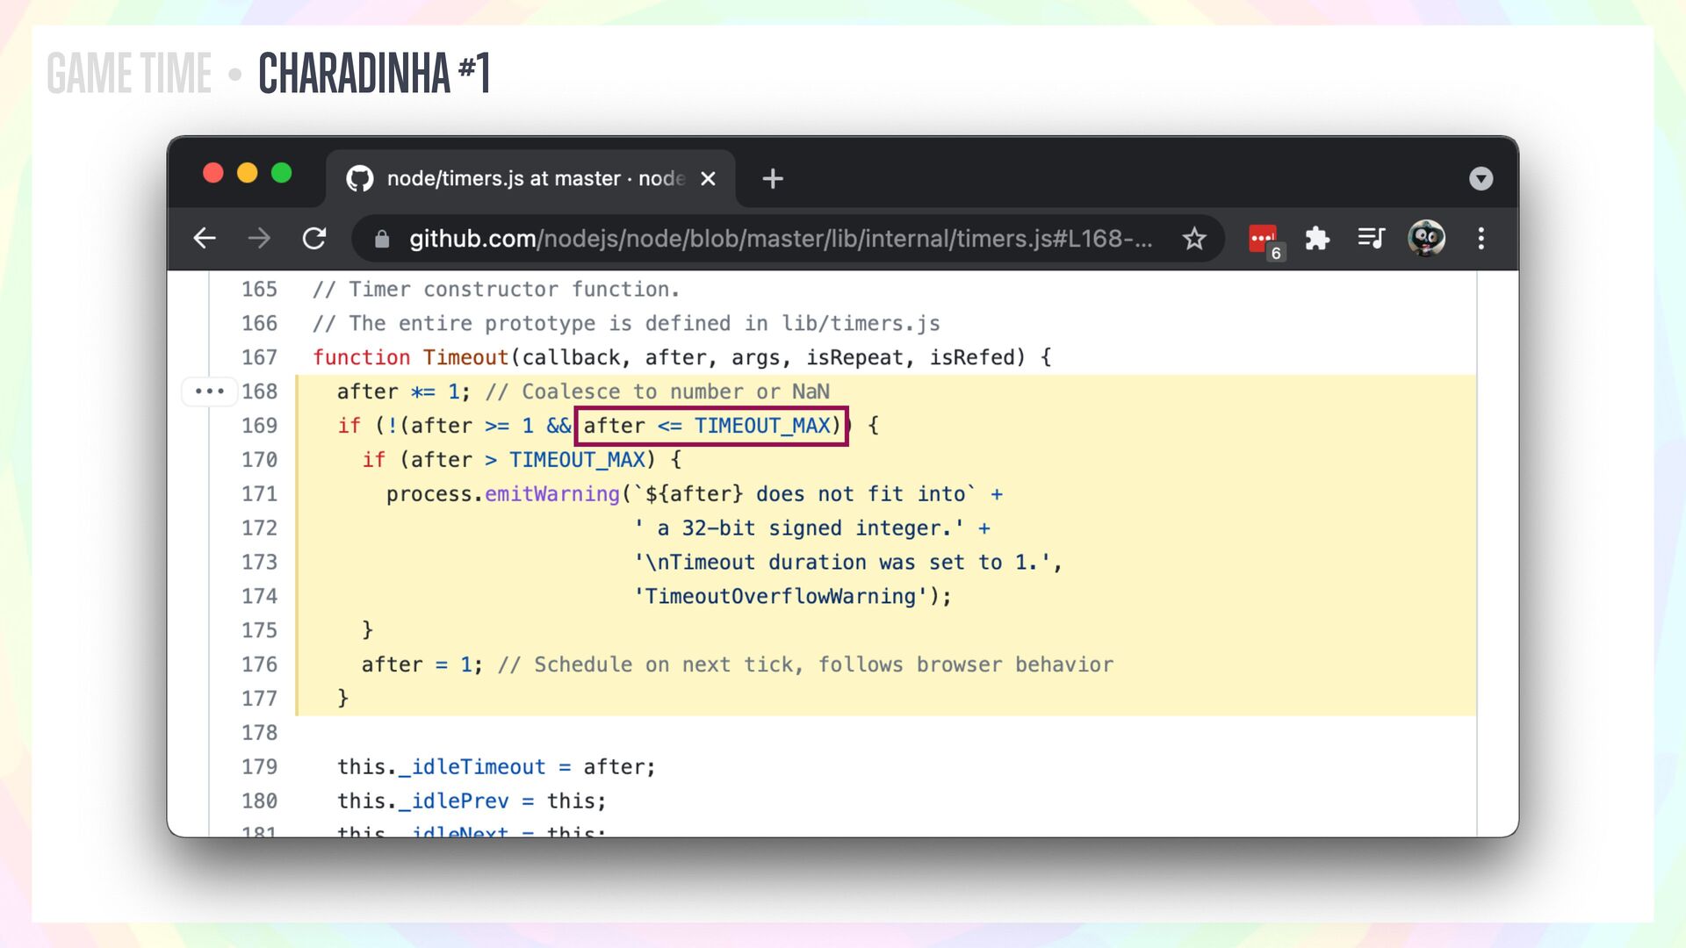This screenshot has width=1686, height=948.
Task: Click the 'GAME TIME' slide heading
Action: (129, 73)
